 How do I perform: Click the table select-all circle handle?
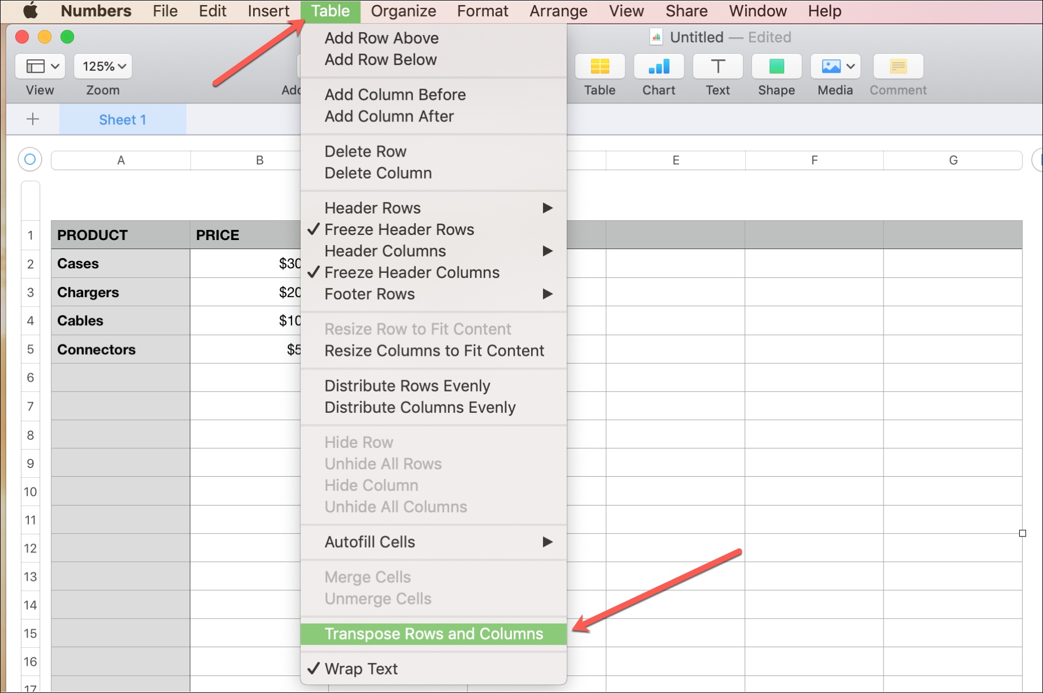30,160
